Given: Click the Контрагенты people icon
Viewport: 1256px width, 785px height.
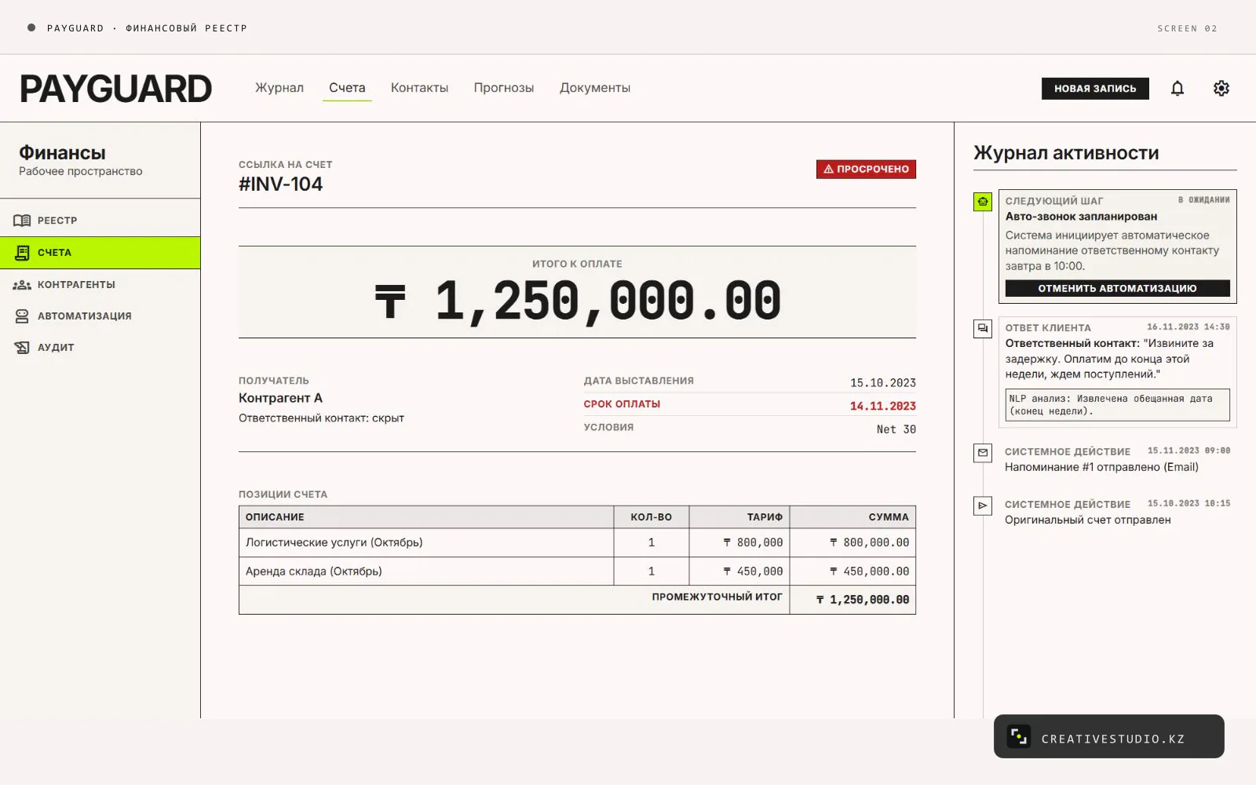Looking at the screenshot, I should pos(22,285).
